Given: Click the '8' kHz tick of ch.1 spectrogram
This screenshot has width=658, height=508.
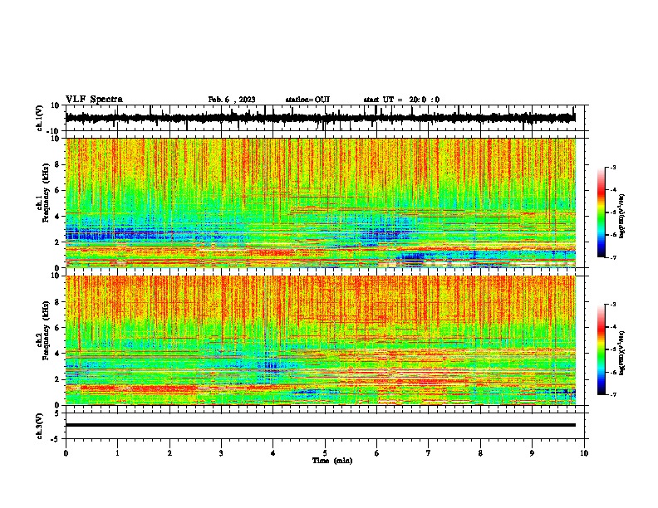Looking at the screenshot, I should pos(57,164).
